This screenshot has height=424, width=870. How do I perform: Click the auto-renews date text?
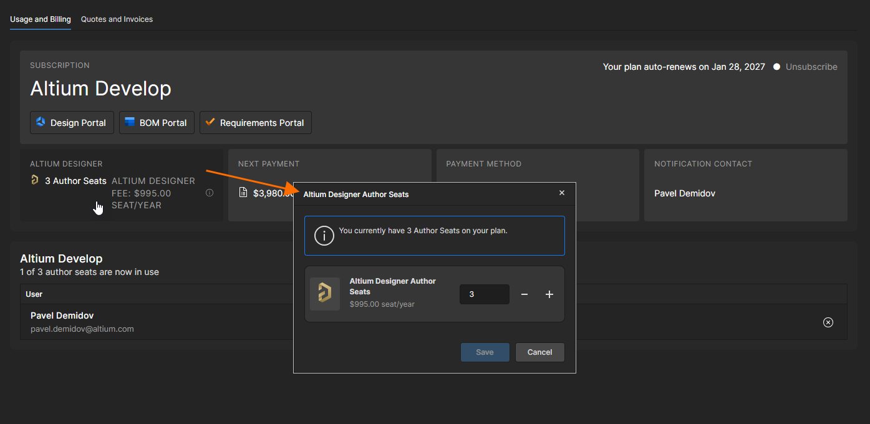pyautogui.click(x=684, y=67)
